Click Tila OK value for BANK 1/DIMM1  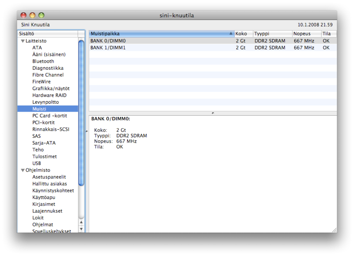click(x=326, y=48)
